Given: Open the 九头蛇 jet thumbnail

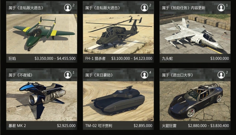Looking at the screenshot, I should pos(195,34).
